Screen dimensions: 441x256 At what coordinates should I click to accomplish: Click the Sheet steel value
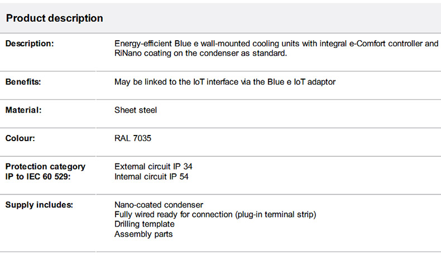(x=136, y=110)
